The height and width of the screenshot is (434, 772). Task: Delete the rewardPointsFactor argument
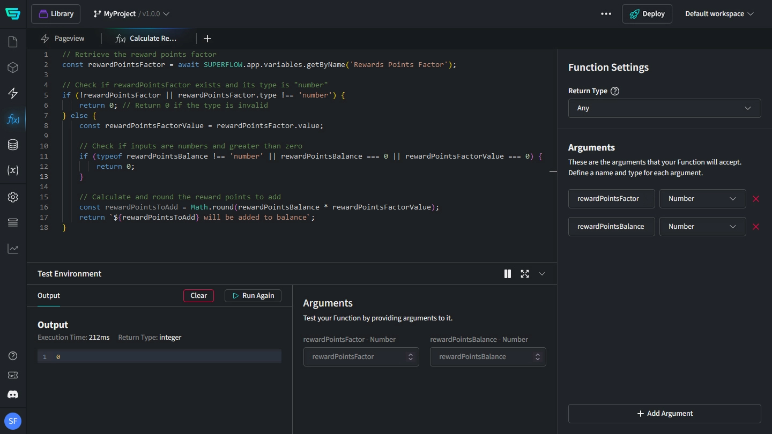pyautogui.click(x=756, y=199)
